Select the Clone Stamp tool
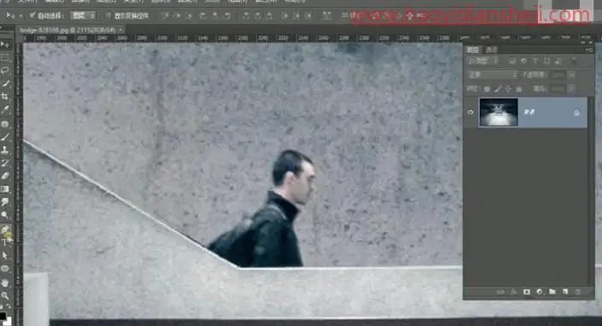The image size is (602, 326). [5, 150]
